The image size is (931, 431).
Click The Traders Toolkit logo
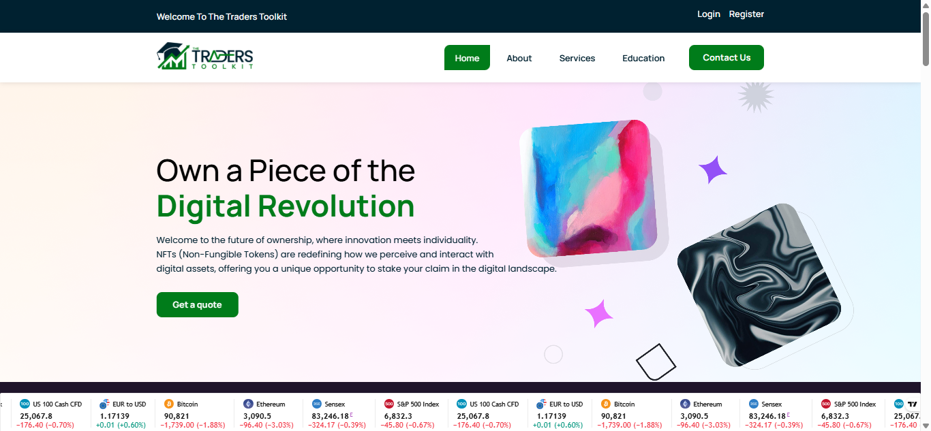click(x=205, y=57)
